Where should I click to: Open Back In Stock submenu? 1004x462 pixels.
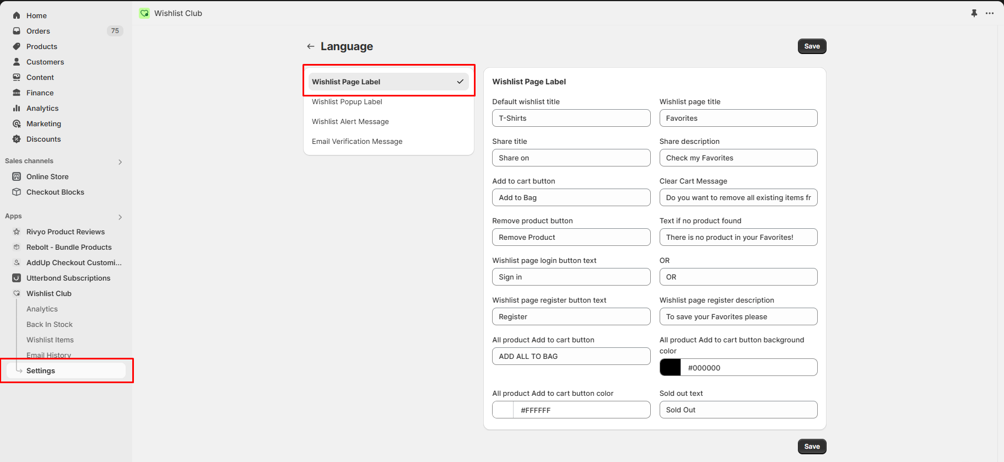(x=50, y=324)
